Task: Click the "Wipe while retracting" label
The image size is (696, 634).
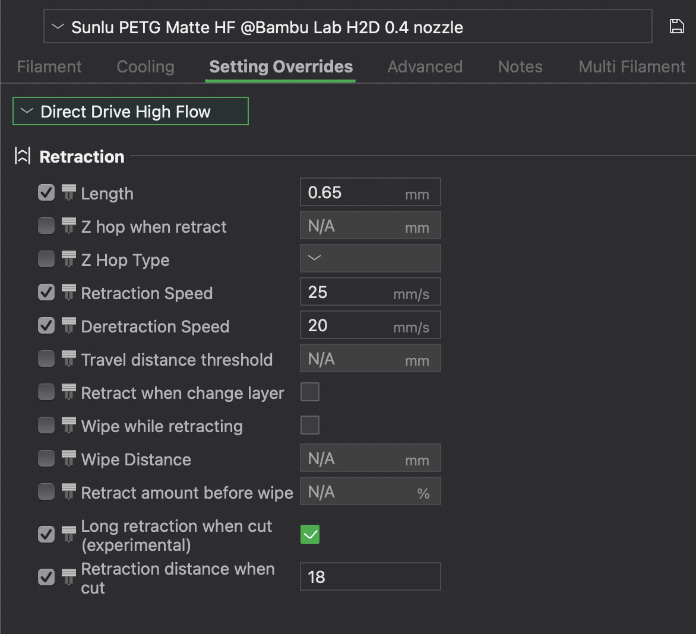Action: (x=162, y=426)
